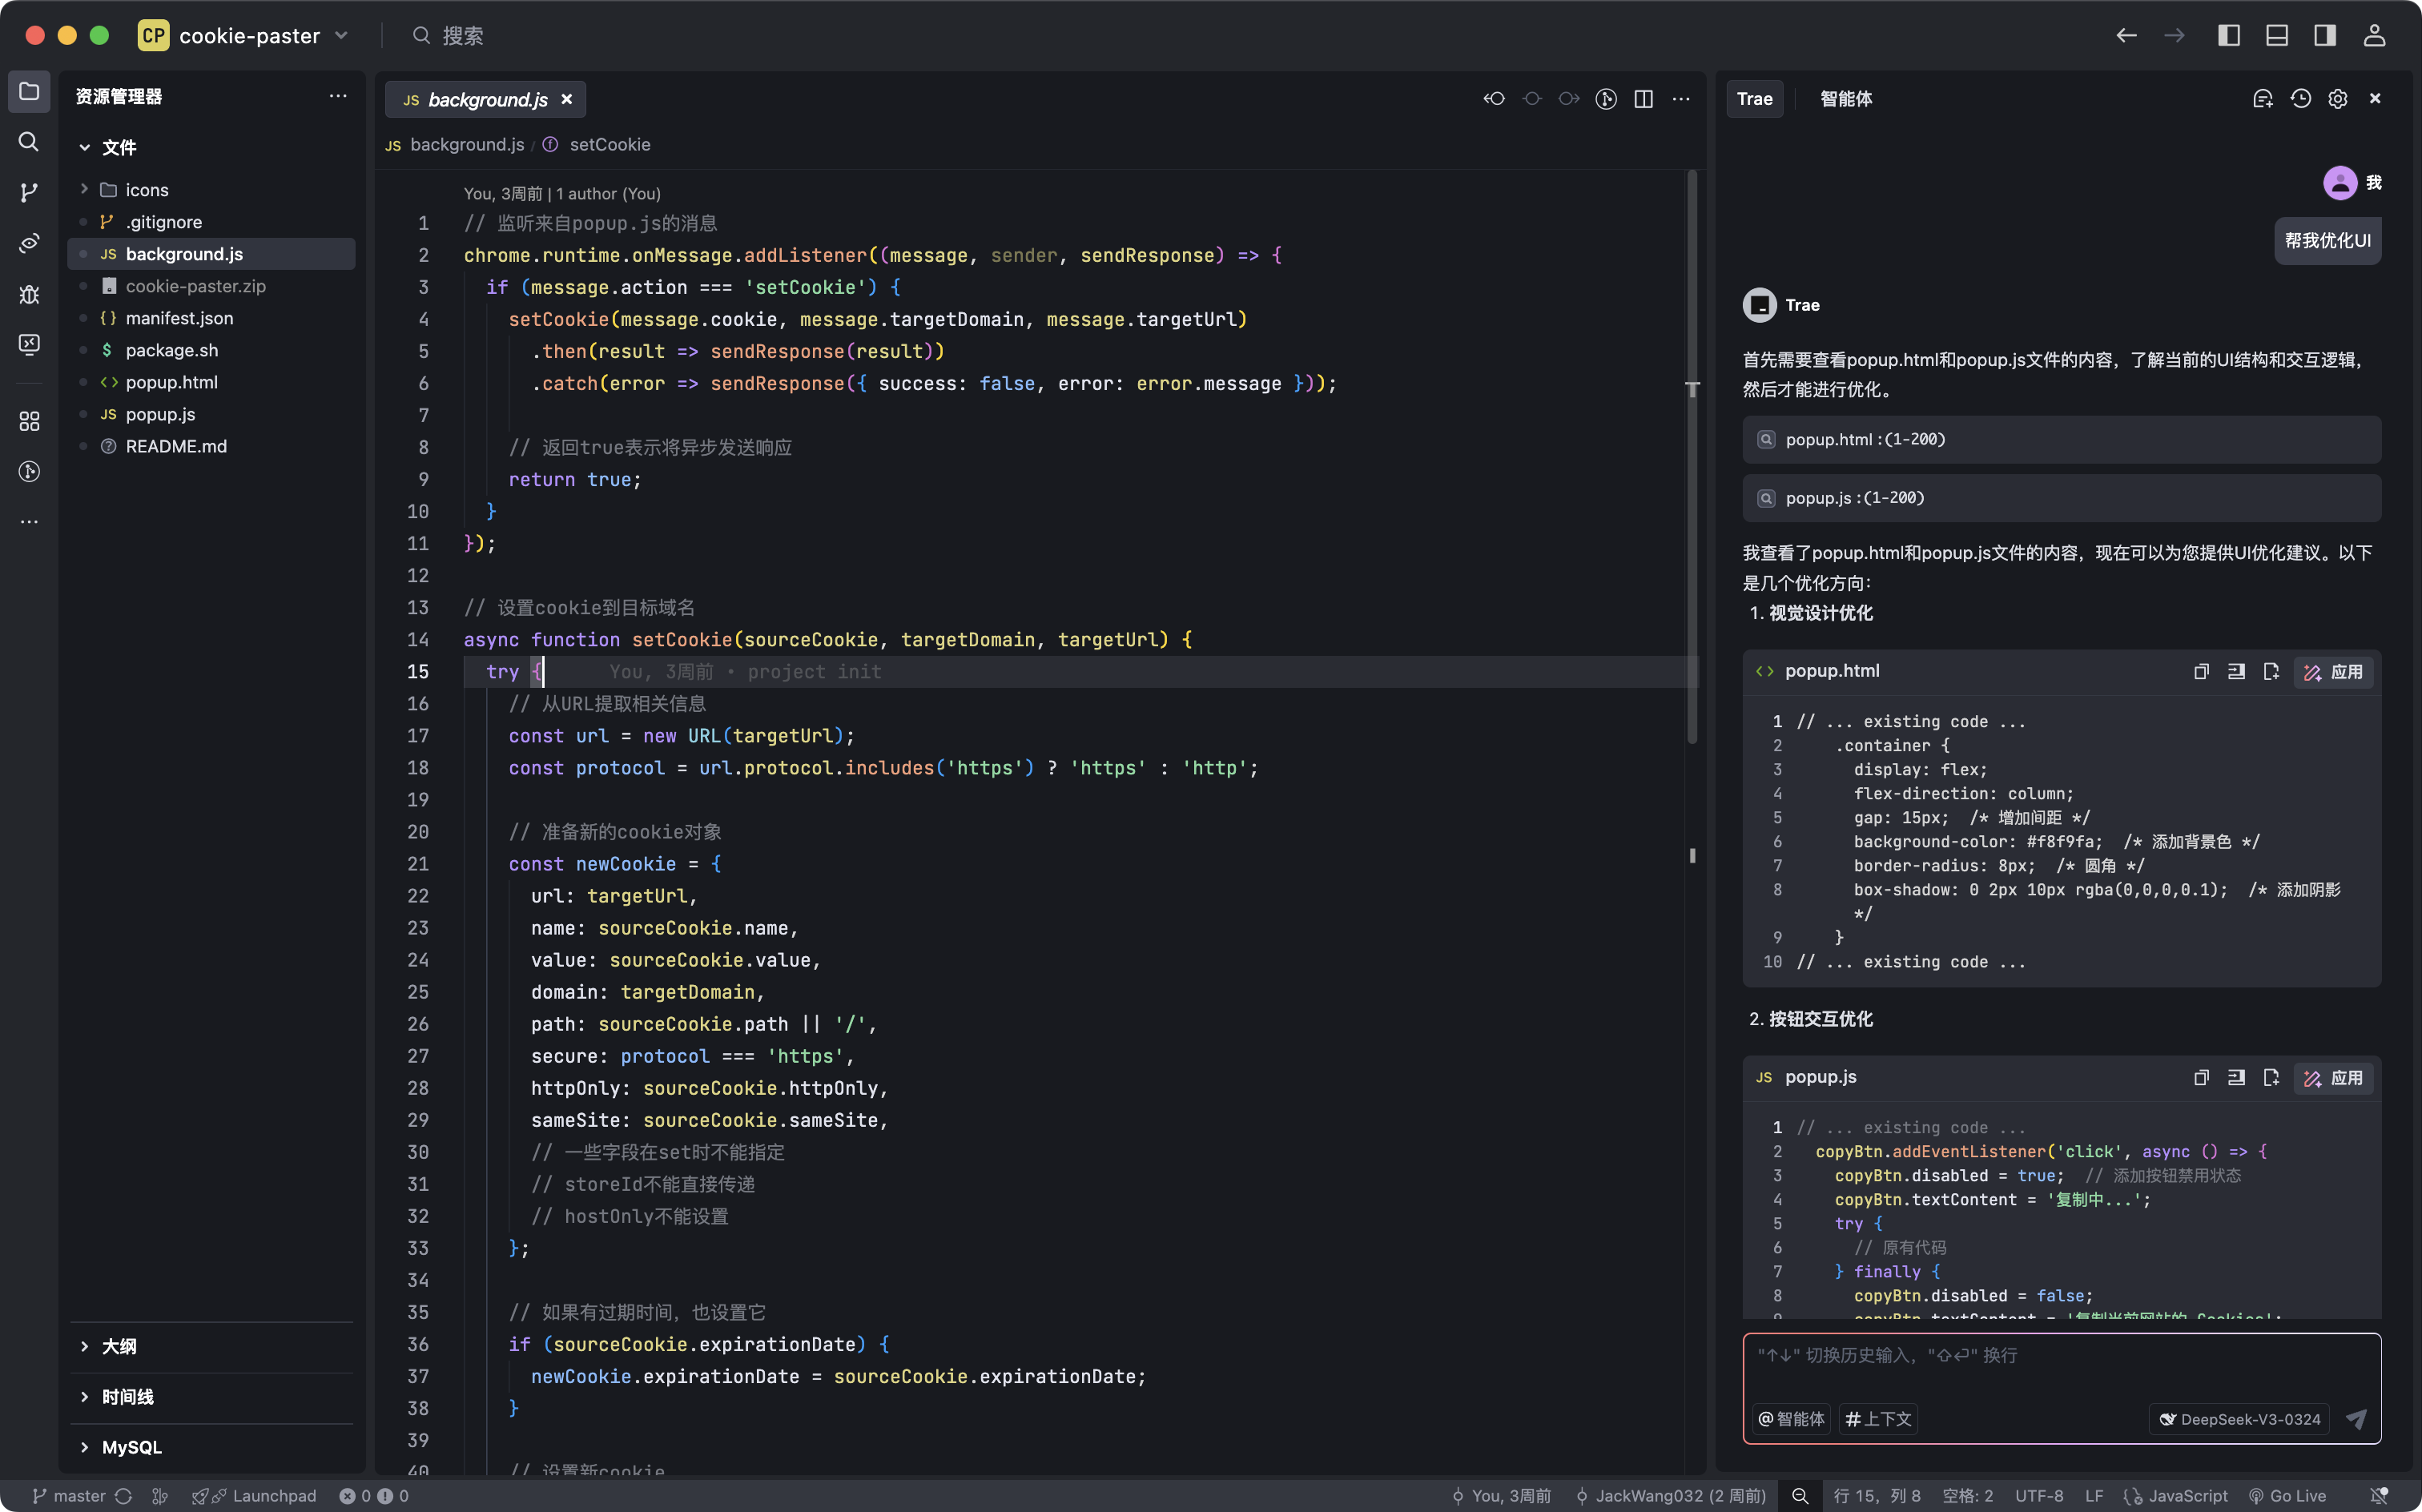This screenshot has height=1512, width=2422.
Task: Open the Extensions sidebar icon
Action: pos(29,421)
